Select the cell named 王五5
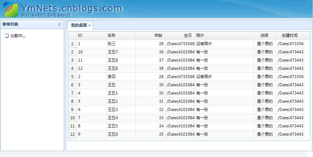 [120, 126]
